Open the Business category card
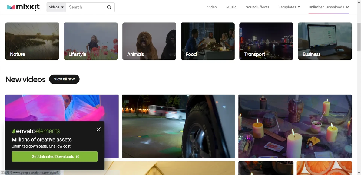 pyautogui.click(x=325, y=41)
